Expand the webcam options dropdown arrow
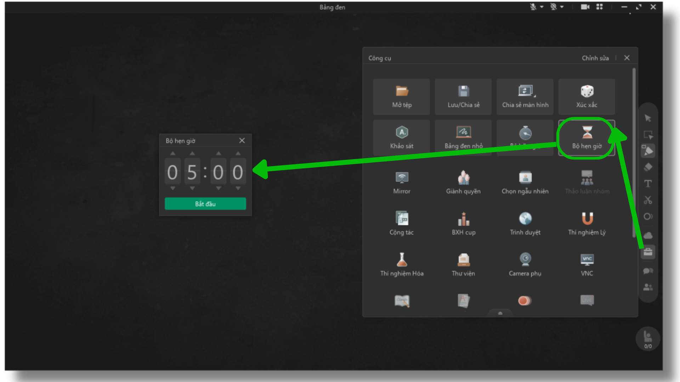680x382 pixels. (562, 7)
